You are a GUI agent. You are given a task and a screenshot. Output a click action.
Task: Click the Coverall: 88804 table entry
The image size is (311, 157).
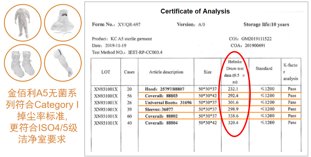click(161, 123)
